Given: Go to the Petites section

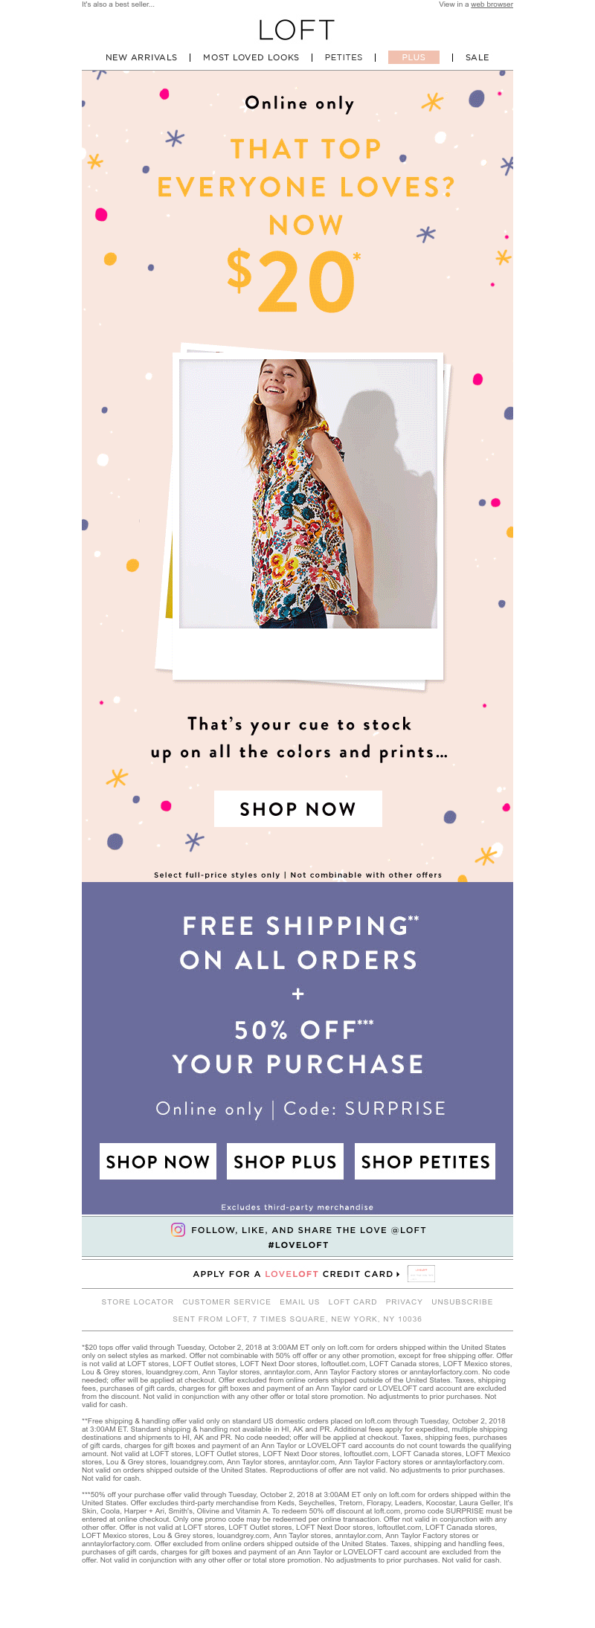Looking at the screenshot, I should click(x=344, y=57).
